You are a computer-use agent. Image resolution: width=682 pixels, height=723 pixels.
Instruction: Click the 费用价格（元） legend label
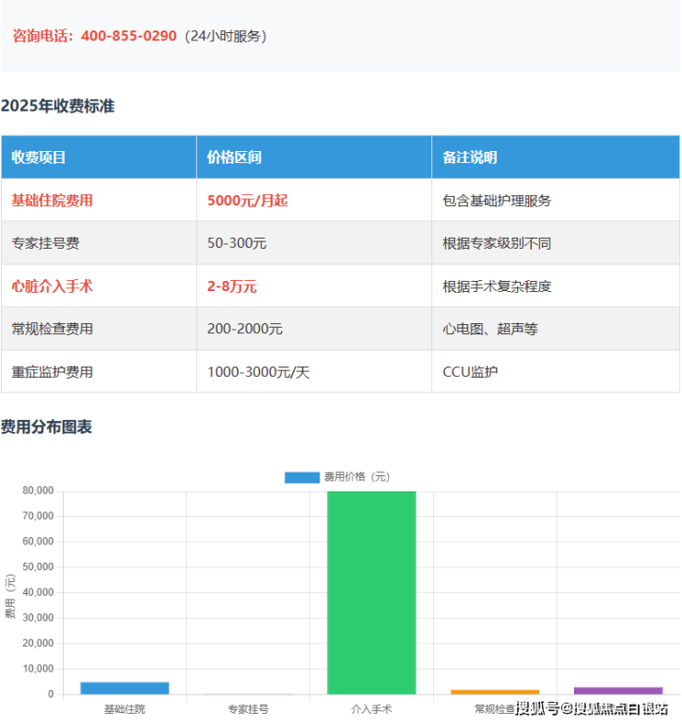pyautogui.click(x=356, y=477)
